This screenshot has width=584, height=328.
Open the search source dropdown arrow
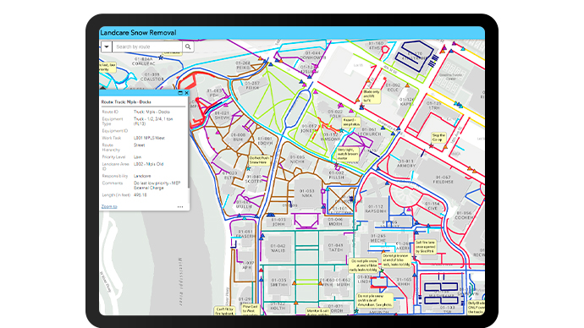tap(107, 46)
